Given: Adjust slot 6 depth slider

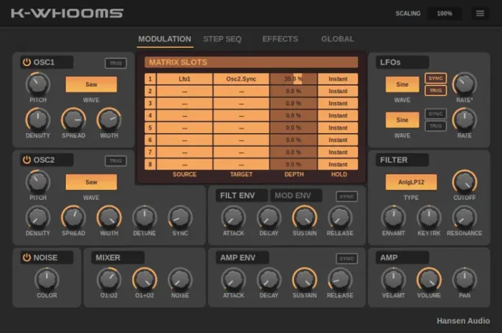Looking at the screenshot, I should pyautogui.click(x=293, y=140).
